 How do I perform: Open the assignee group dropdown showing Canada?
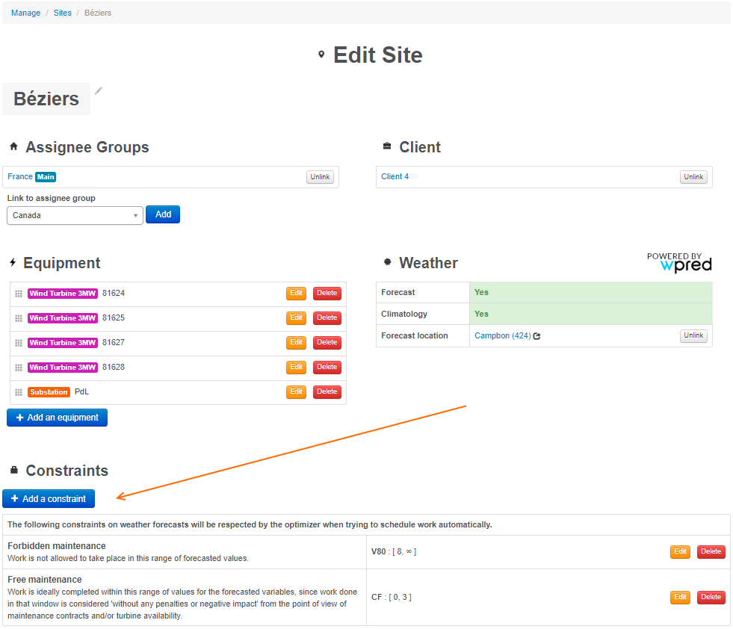(75, 214)
